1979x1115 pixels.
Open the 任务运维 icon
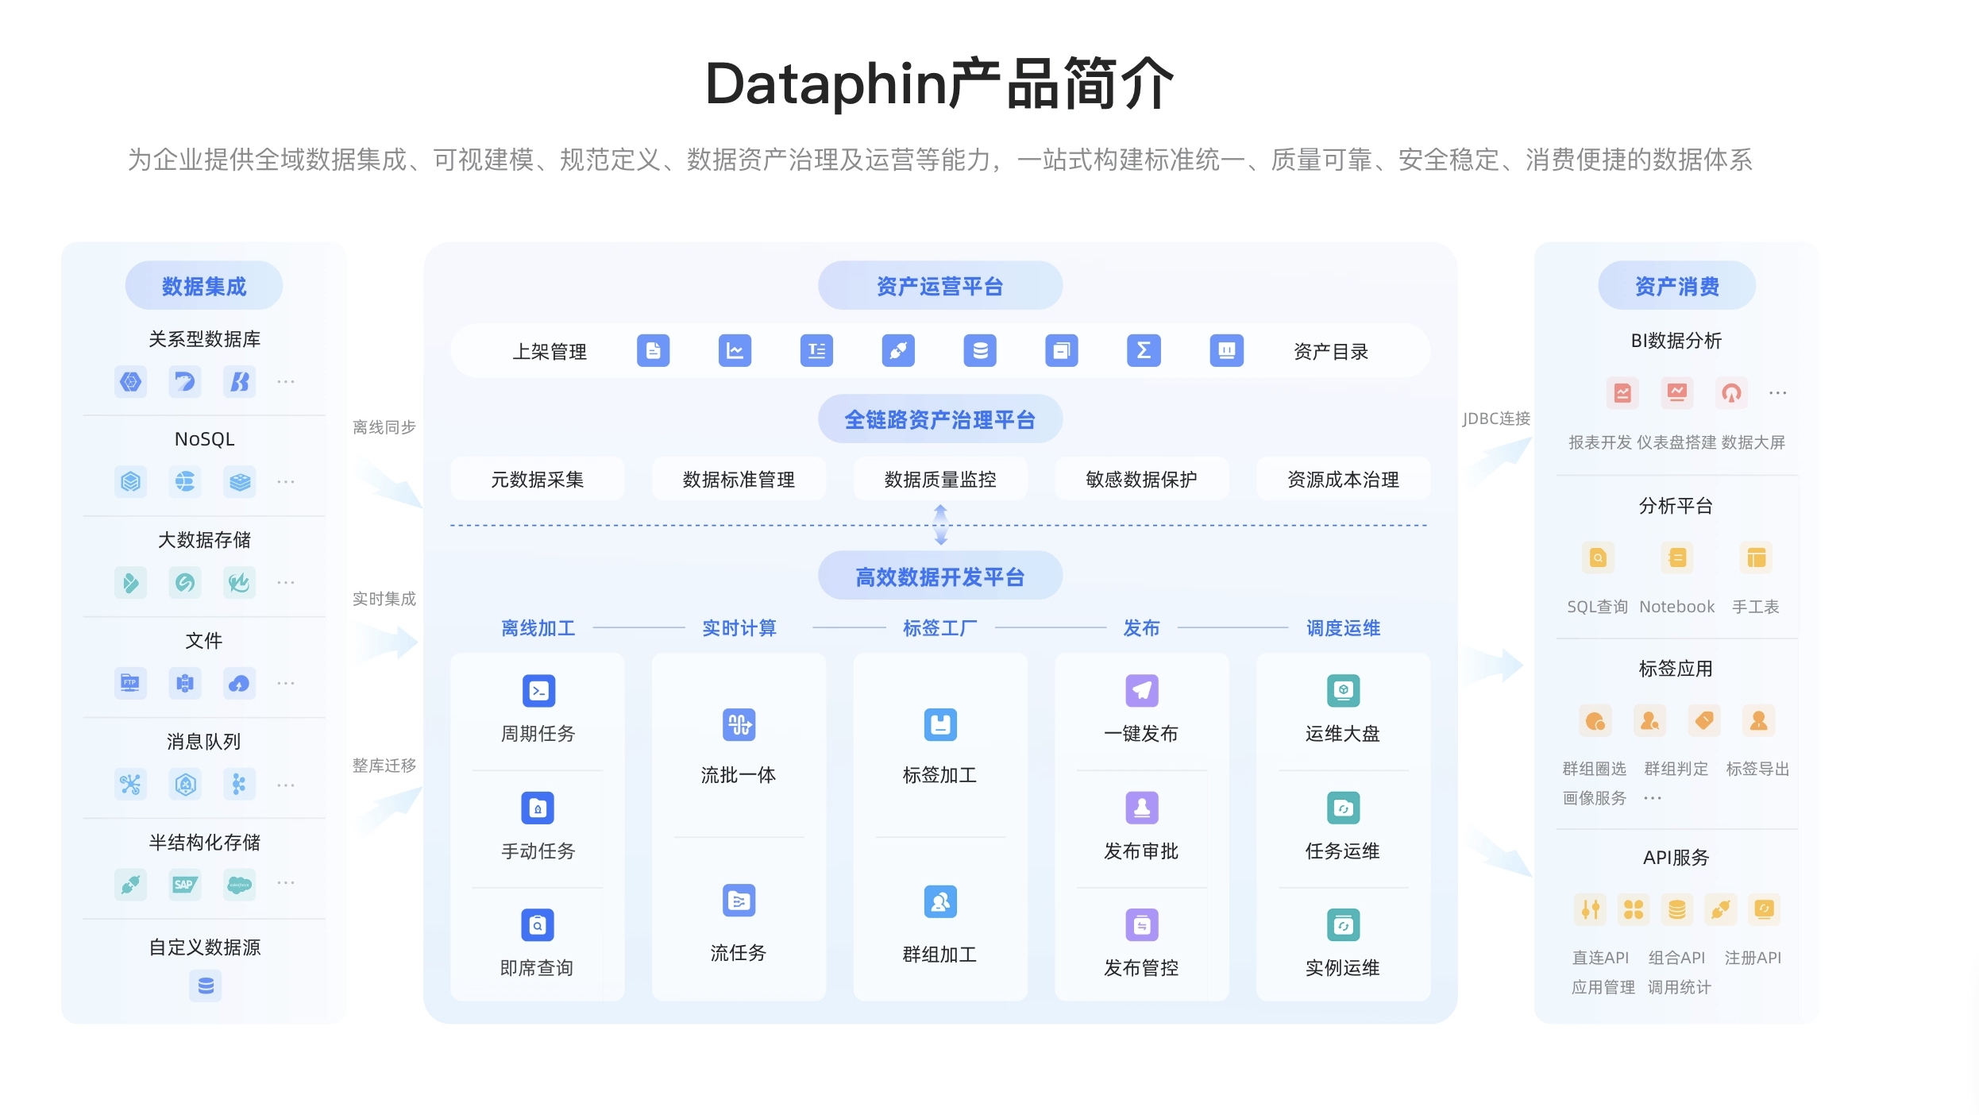coord(1343,808)
